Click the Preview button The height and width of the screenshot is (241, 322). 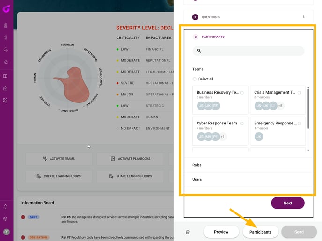coord(221,232)
